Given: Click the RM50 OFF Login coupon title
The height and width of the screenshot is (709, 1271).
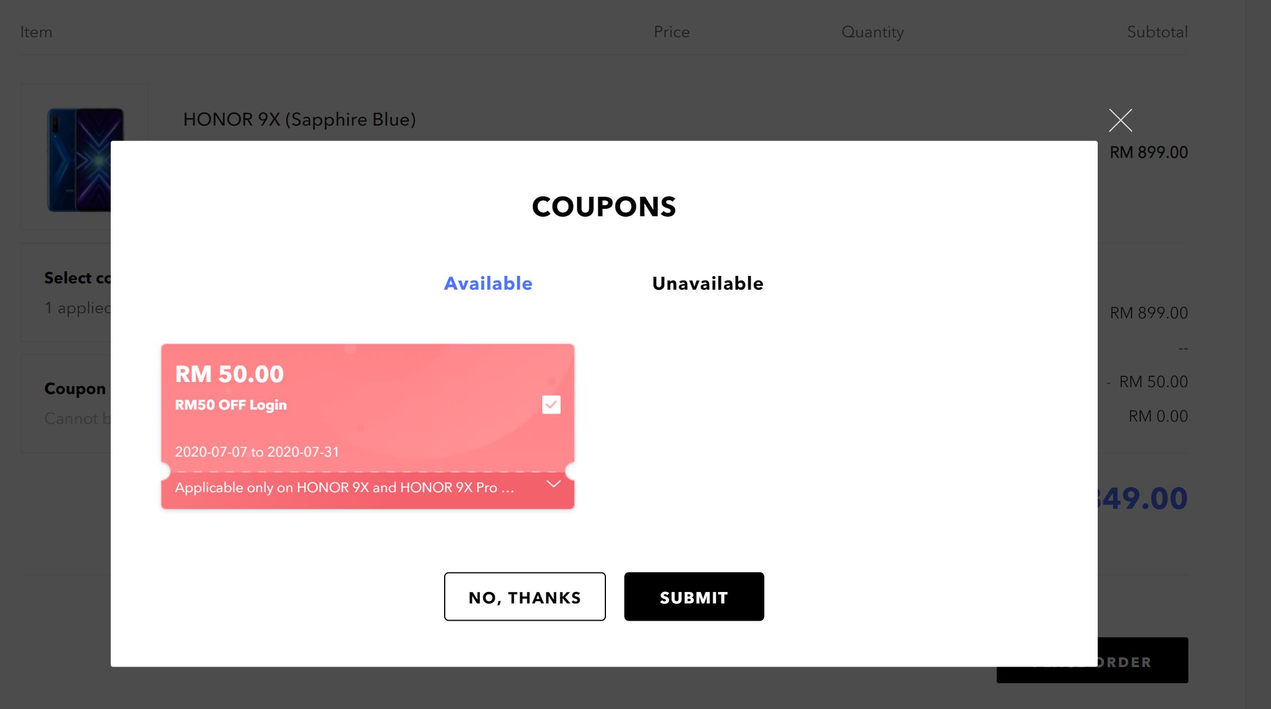Looking at the screenshot, I should (231, 405).
